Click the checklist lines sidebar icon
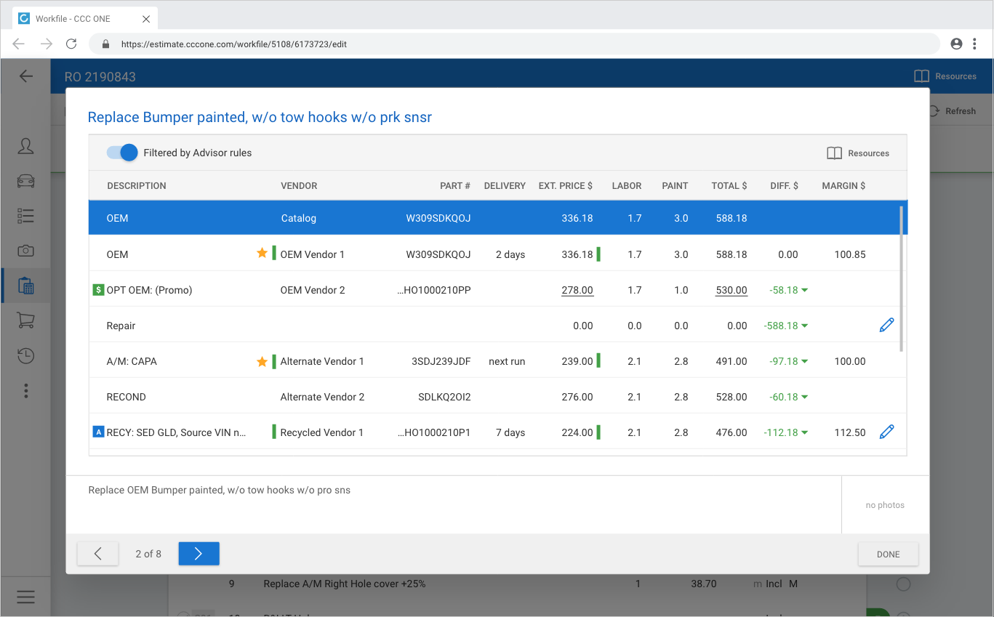Screen dimensions: 994x617 pos(25,216)
